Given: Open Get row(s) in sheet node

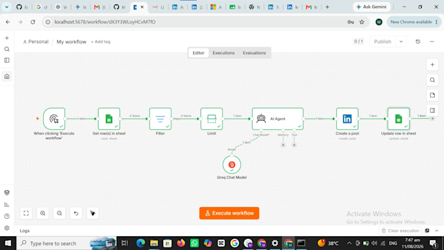Looking at the screenshot, I should (109, 119).
